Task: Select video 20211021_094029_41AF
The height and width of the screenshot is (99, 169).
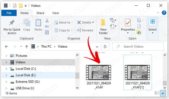Action: click(x=99, y=77)
